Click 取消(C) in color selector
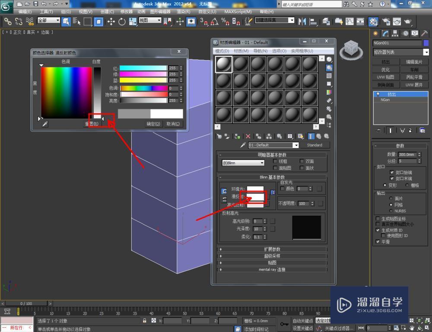Image resolution: width=432 pixels, height=332 pixels. pos(173,124)
